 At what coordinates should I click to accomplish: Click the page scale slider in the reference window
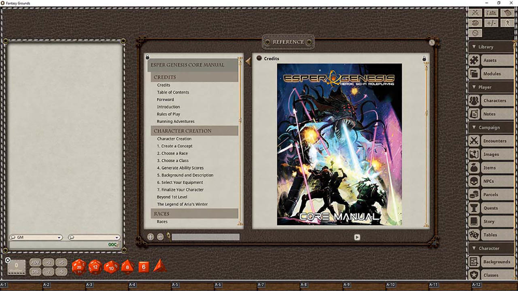pyautogui.click(x=205, y=236)
